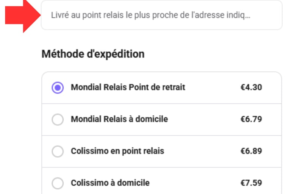
Task: Click the Colissimo en point relais label
Action: [117, 151]
